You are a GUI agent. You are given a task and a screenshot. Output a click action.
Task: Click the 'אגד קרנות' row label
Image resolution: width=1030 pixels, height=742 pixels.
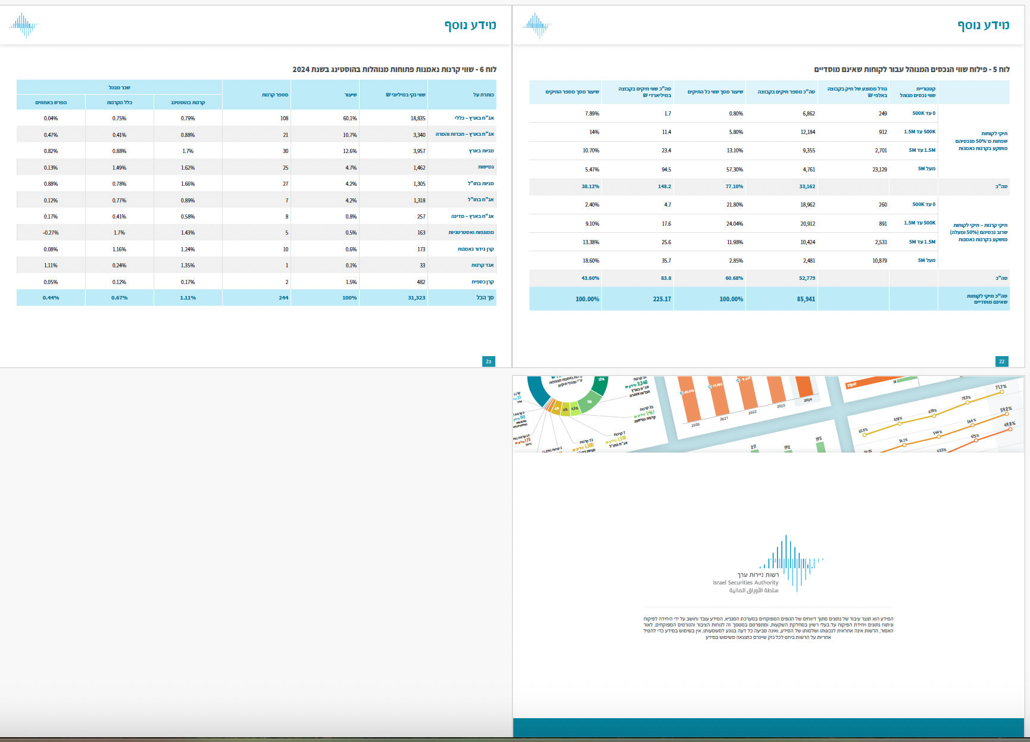pyautogui.click(x=483, y=266)
